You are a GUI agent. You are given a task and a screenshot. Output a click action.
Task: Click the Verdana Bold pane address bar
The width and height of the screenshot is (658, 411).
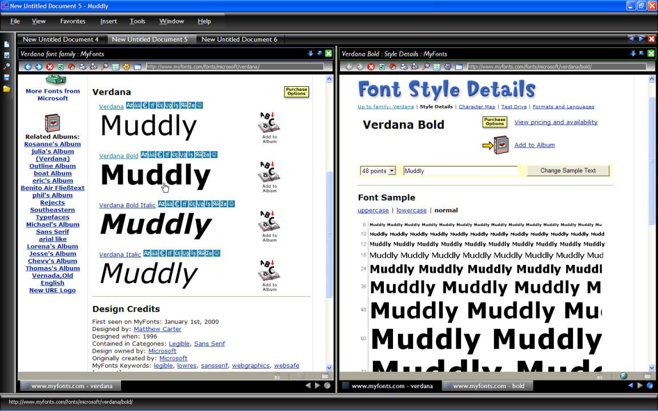click(556, 67)
